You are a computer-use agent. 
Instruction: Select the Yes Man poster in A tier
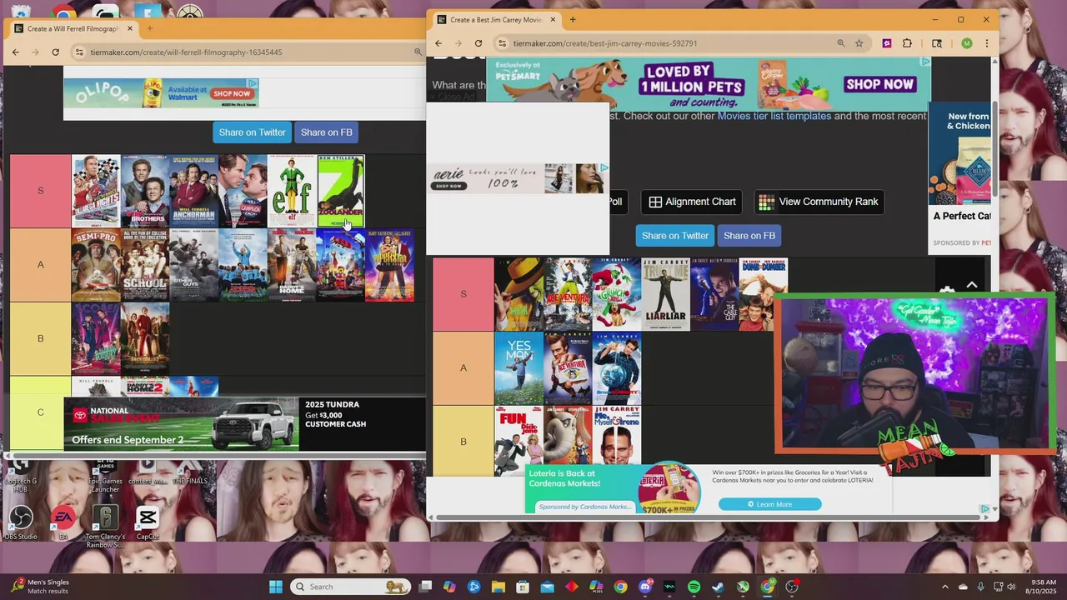pyautogui.click(x=518, y=368)
